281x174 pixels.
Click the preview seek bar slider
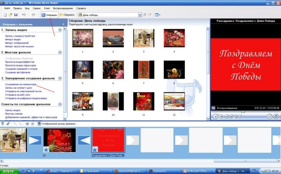click(x=243, y=112)
